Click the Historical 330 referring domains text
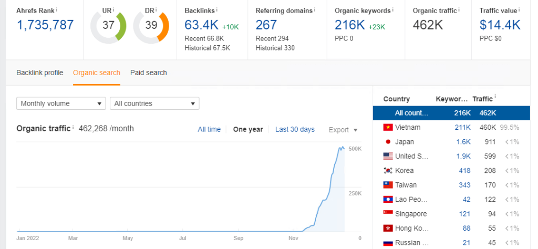 (x=275, y=48)
